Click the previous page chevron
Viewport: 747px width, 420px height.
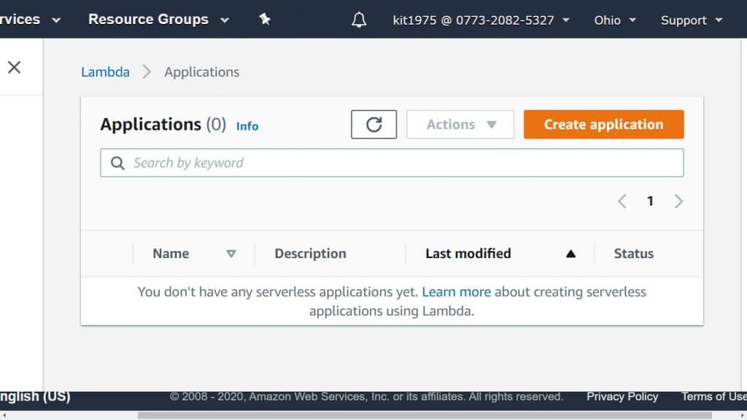[x=622, y=201]
